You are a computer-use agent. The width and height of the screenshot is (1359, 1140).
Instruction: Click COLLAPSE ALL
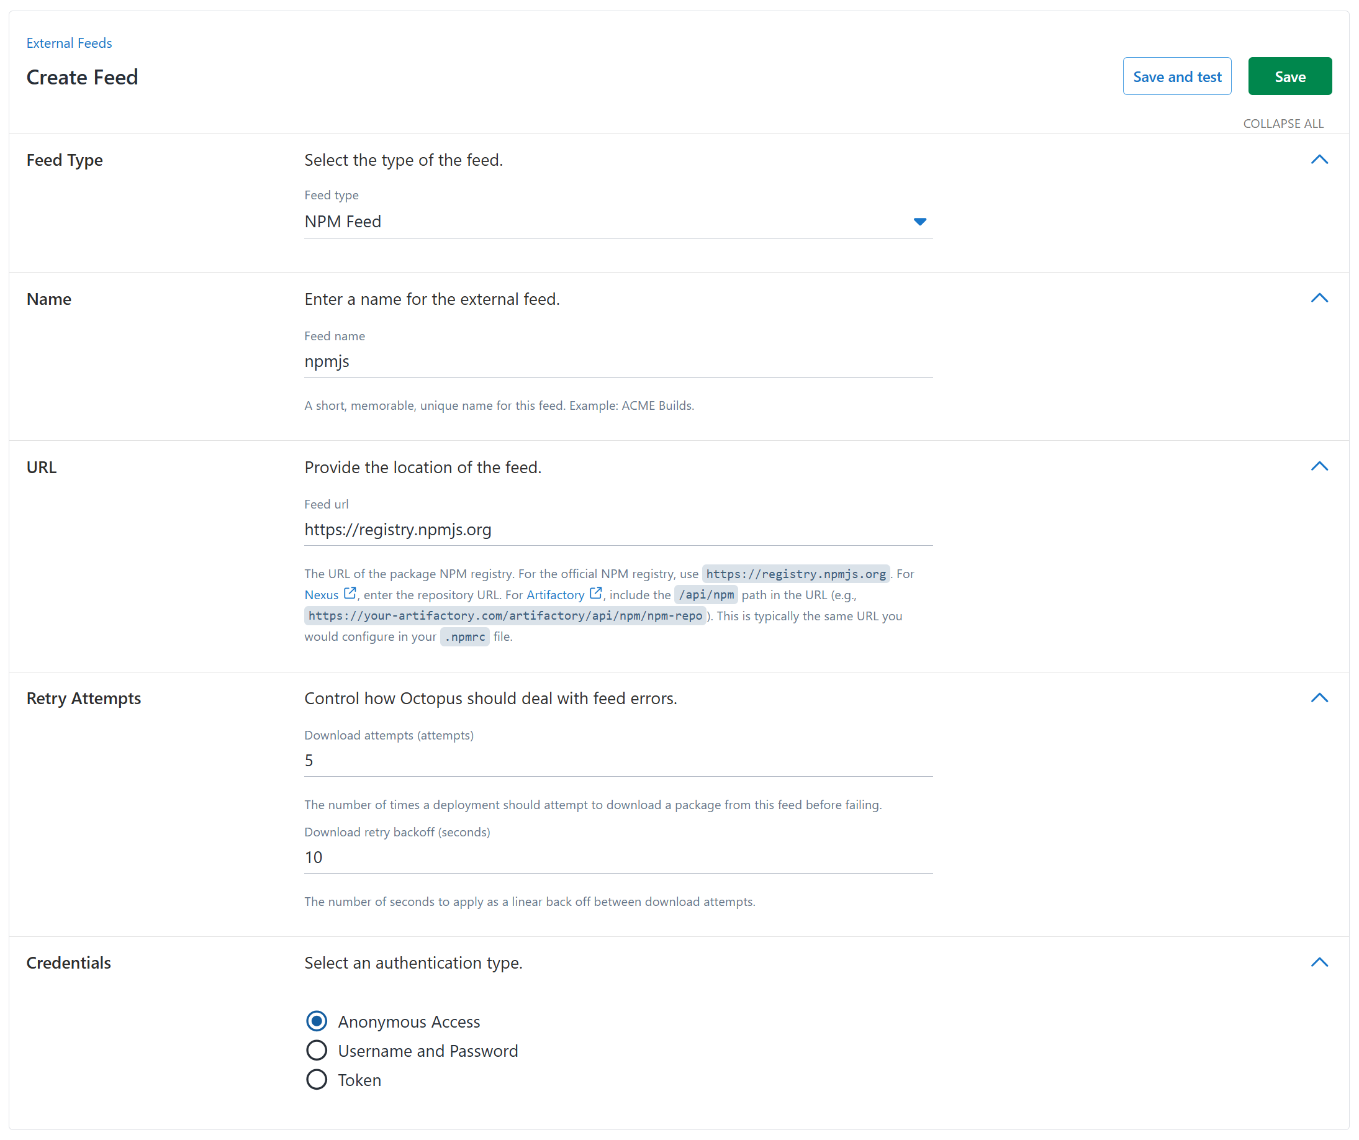coord(1283,123)
